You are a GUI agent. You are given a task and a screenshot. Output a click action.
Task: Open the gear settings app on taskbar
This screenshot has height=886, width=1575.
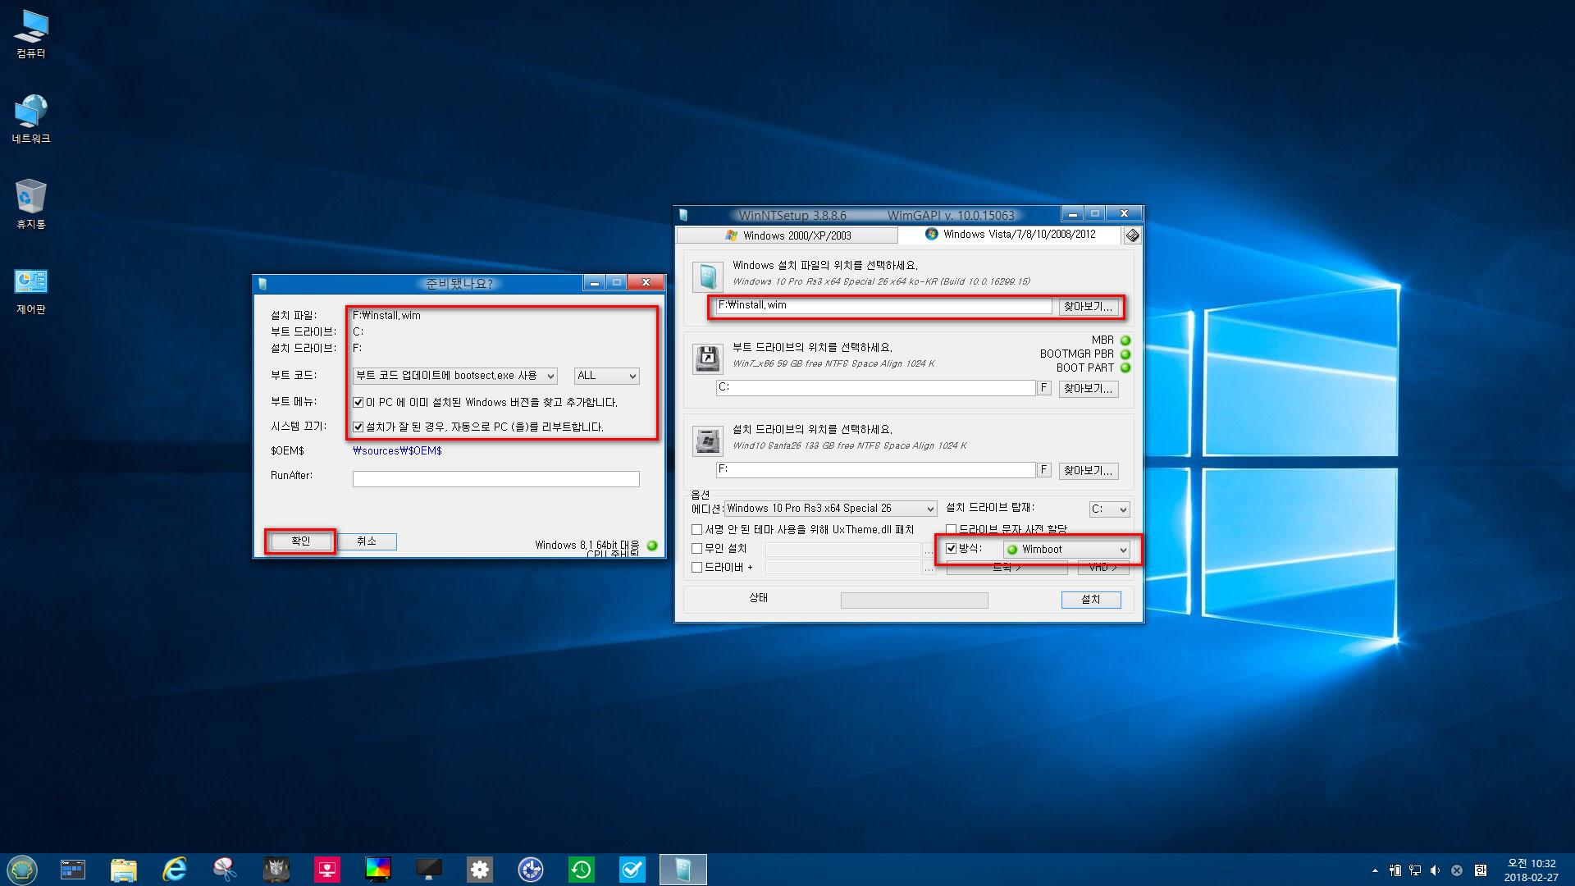pyautogui.click(x=480, y=870)
